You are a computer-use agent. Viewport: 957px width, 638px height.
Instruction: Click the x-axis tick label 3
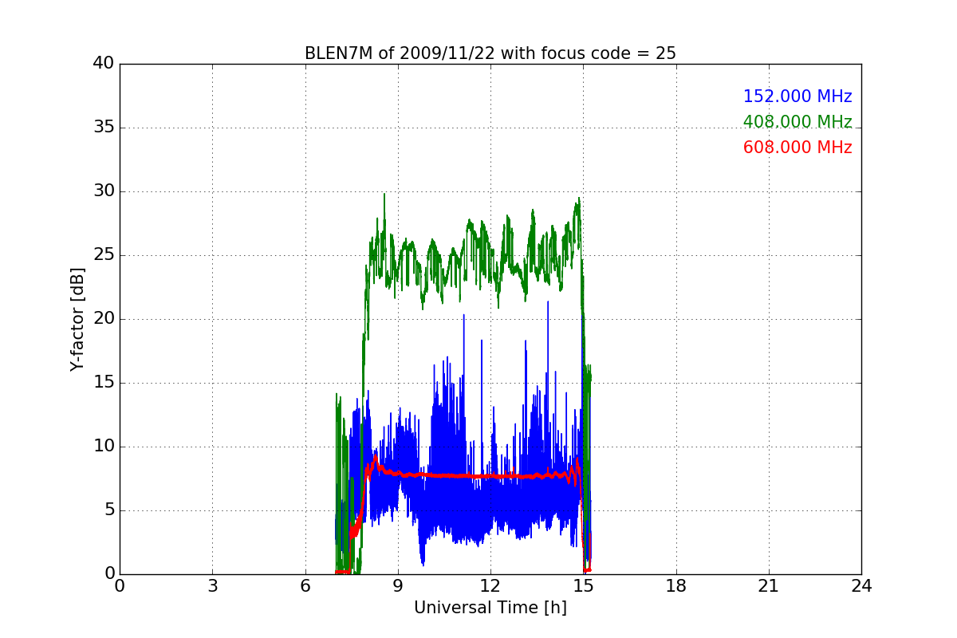(212, 586)
